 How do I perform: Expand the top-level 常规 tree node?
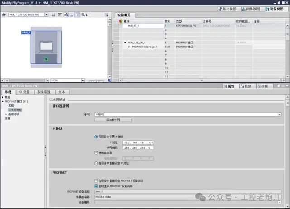[x=3, y=97]
